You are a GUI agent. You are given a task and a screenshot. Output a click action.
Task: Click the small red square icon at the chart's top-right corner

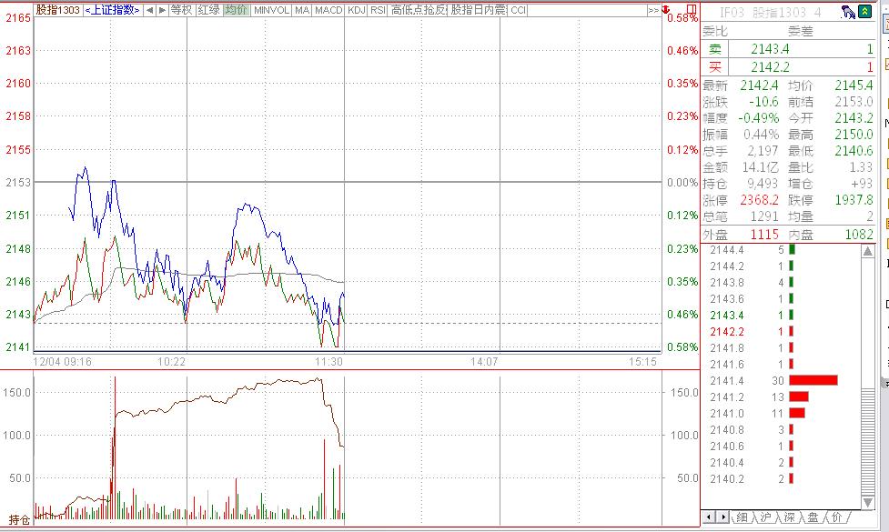pos(692,9)
